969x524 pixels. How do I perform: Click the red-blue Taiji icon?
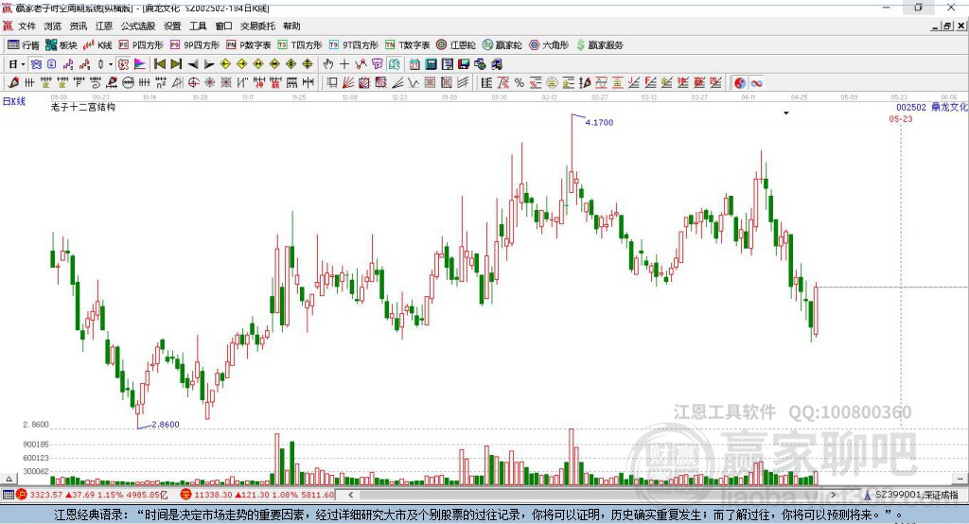(x=740, y=82)
